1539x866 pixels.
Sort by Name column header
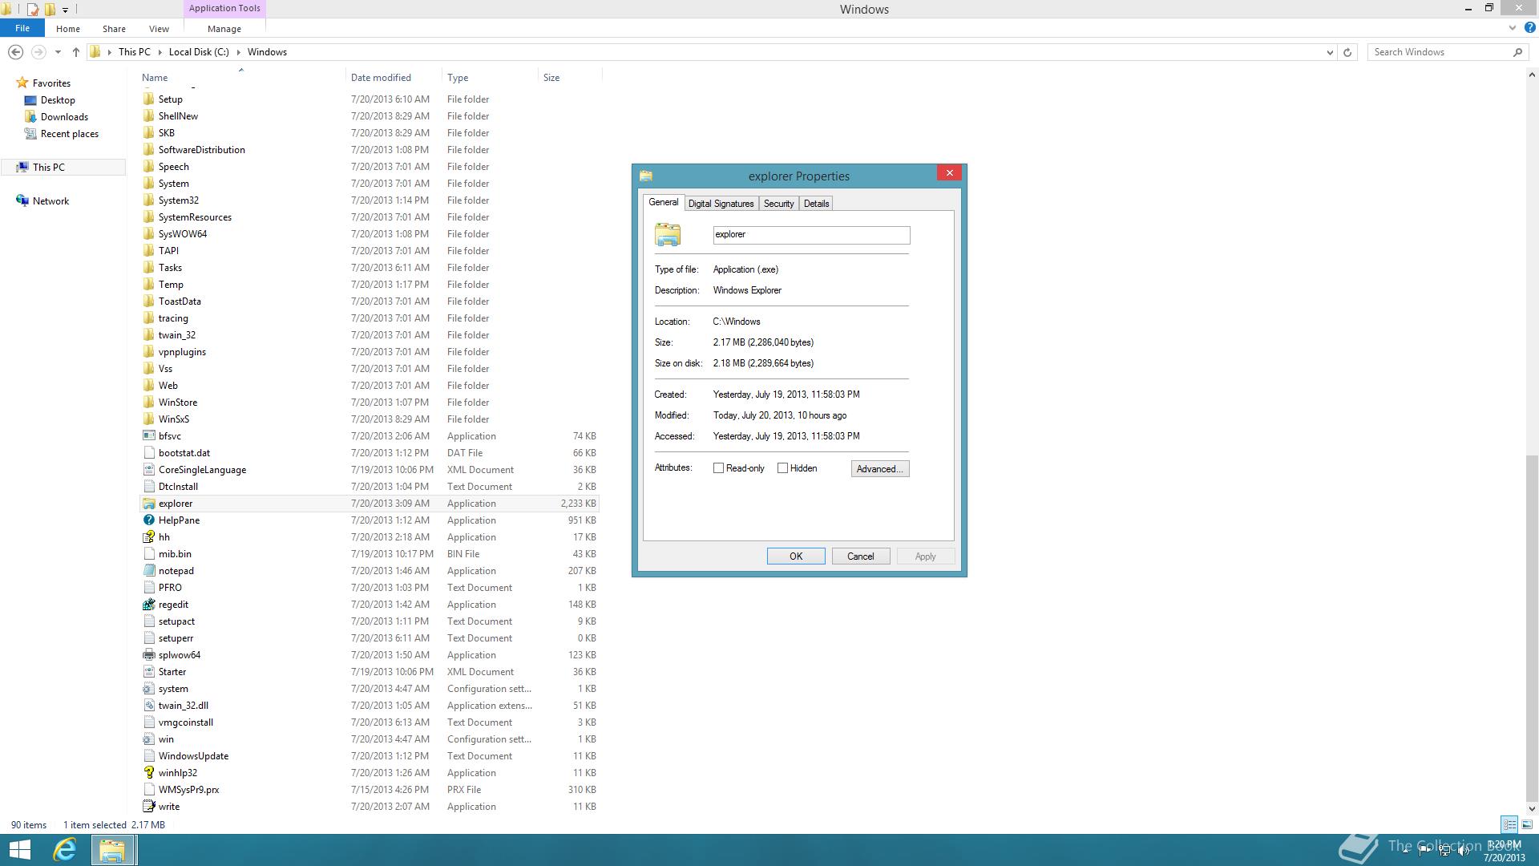click(240, 78)
